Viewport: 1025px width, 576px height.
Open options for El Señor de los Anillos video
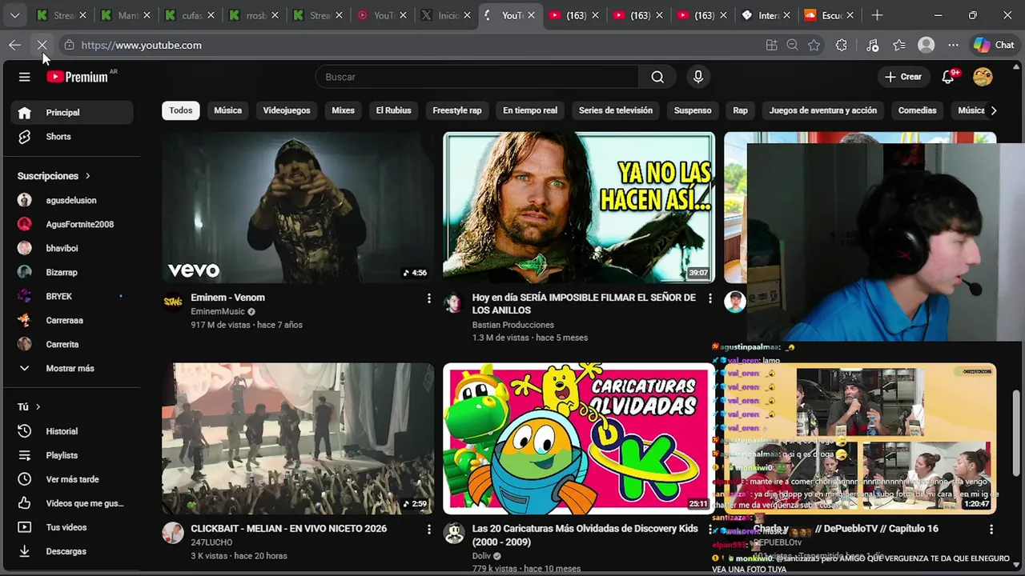coord(709,298)
